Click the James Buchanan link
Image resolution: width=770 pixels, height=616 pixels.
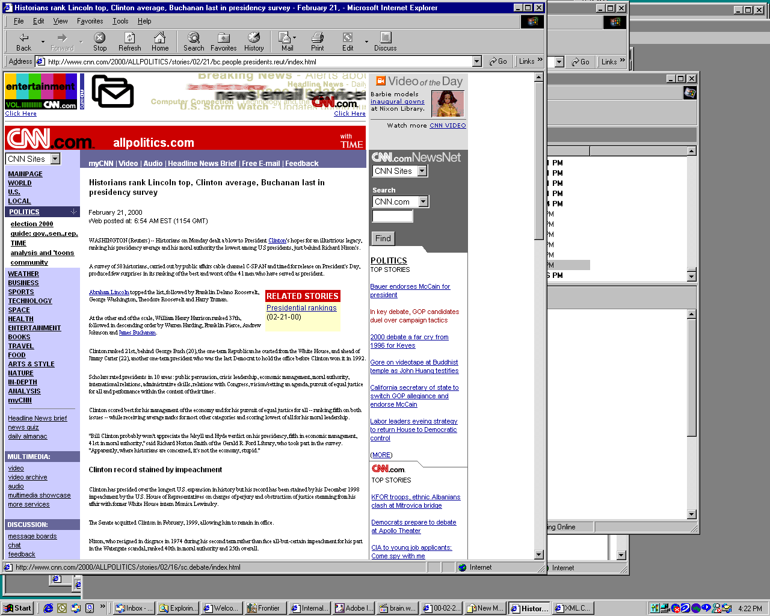[x=137, y=333]
